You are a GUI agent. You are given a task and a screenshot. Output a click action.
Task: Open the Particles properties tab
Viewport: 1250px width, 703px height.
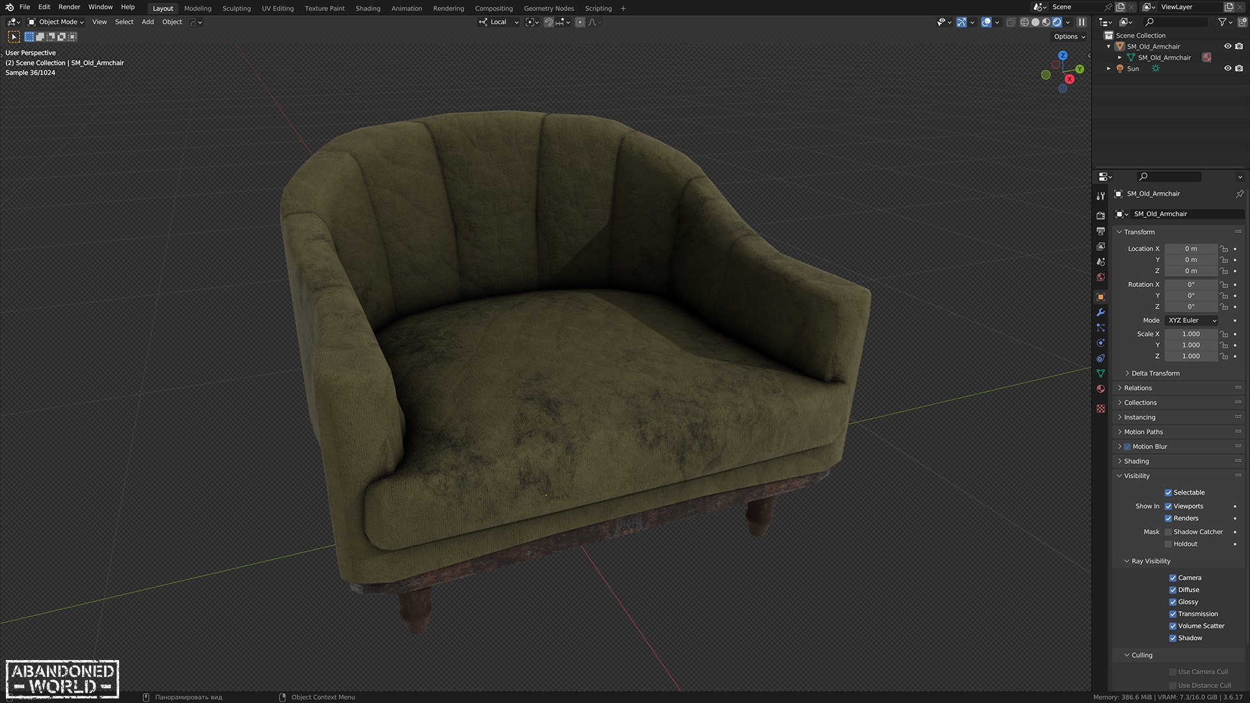tap(1100, 327)
